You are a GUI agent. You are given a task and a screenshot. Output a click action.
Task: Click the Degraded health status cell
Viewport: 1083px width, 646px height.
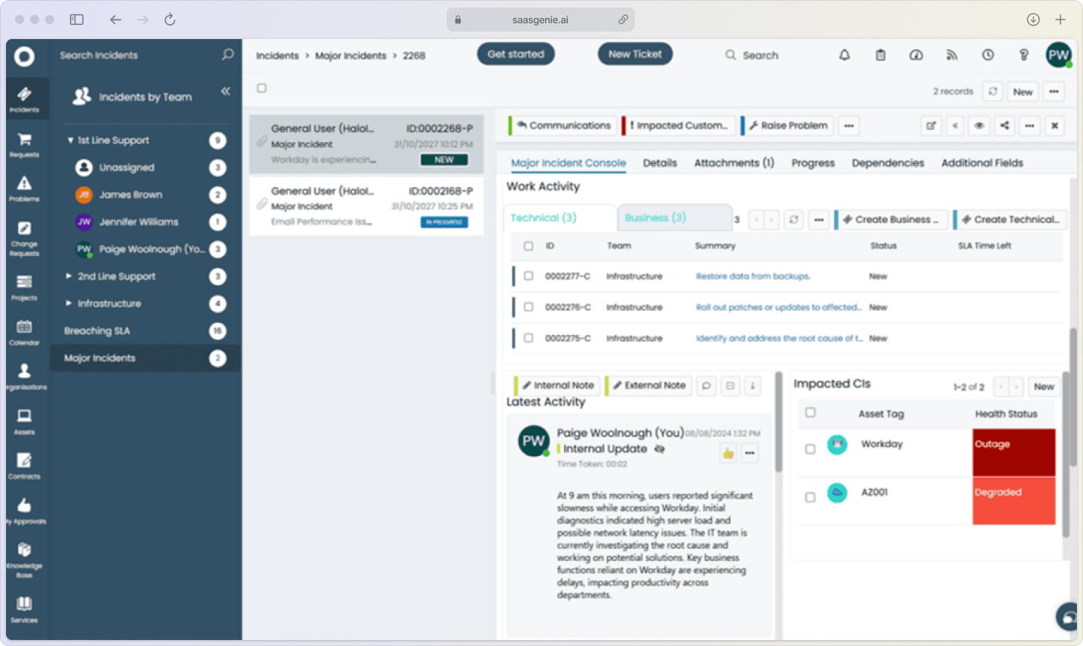[x=1014, y=501]
